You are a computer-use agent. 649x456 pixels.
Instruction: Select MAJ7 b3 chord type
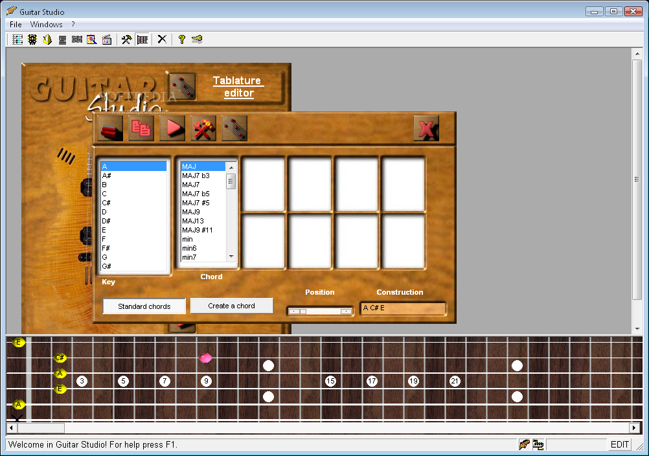[x=203, y=176]
